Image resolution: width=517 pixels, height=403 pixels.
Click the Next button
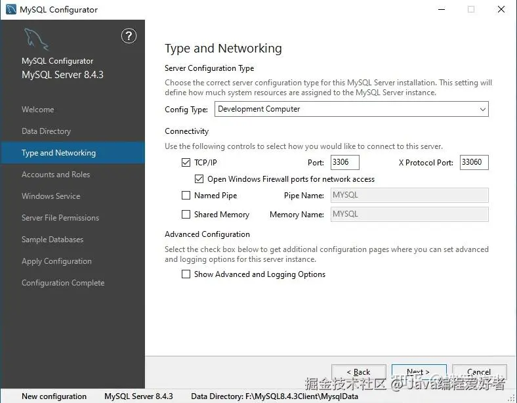pos(419,372)
